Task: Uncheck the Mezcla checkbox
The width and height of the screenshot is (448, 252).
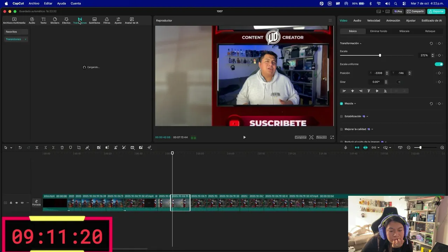Action: click(x=342, y=104)
